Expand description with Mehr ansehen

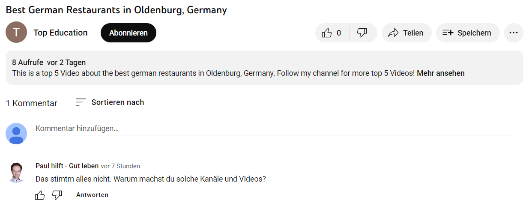(440, 73)
